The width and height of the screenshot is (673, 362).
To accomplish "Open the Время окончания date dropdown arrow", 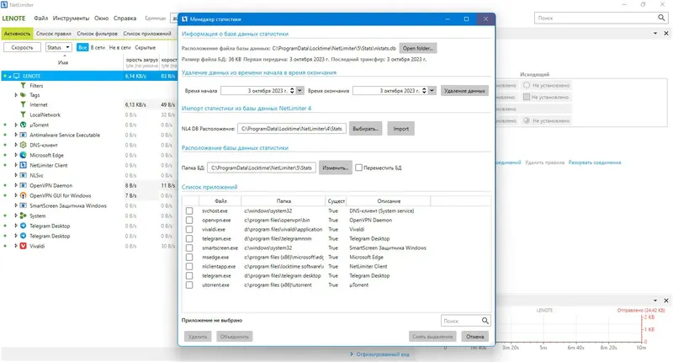I will click(432, 91).
